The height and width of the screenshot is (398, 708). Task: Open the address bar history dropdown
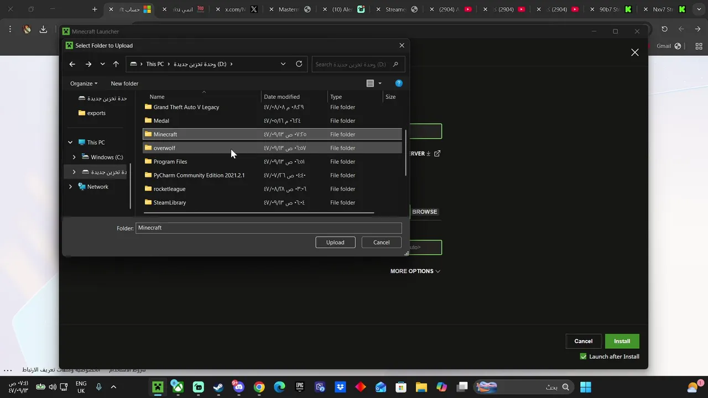[x=283, y=64]
